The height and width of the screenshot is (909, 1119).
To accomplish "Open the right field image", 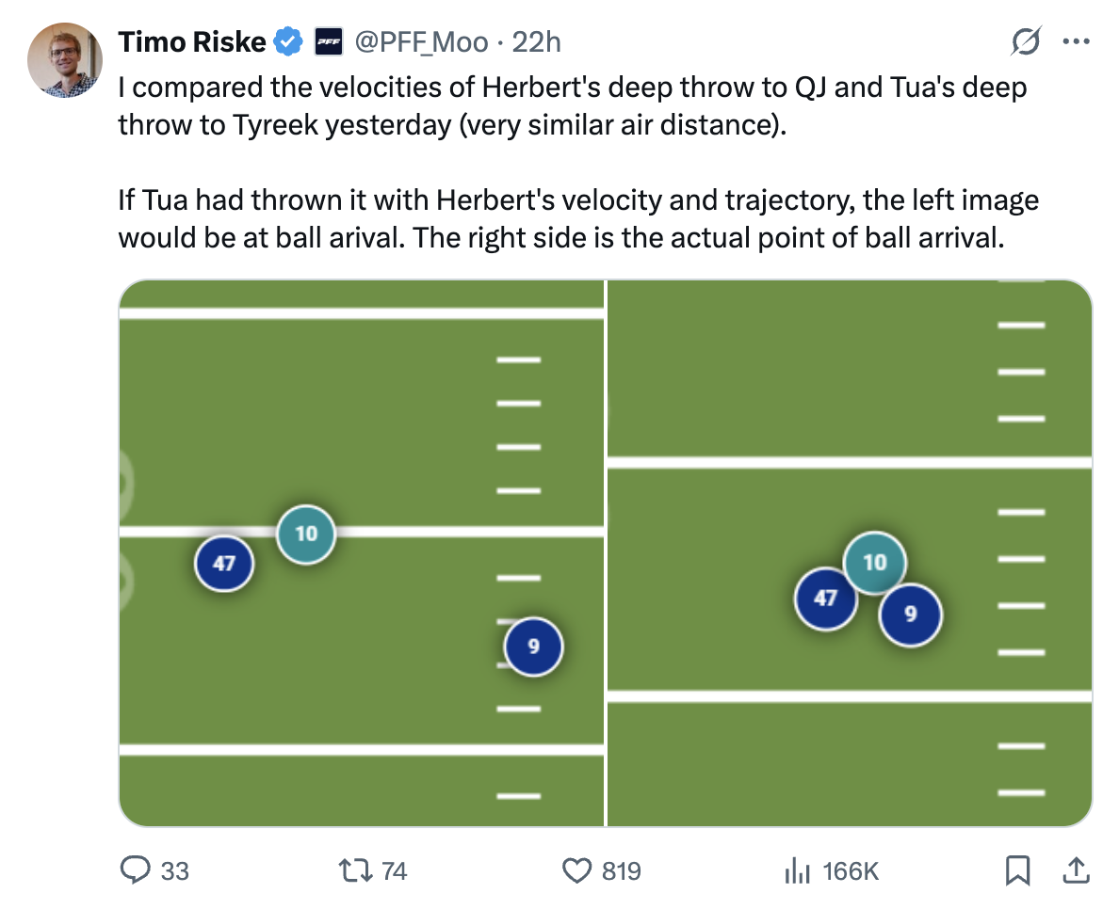I will (x=848, y=376).
